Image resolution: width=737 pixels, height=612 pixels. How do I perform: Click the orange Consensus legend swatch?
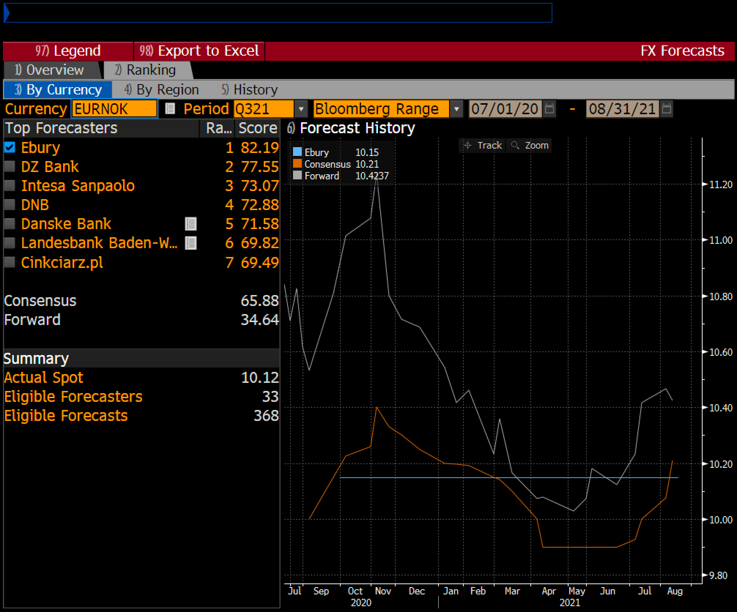[297, 164]
